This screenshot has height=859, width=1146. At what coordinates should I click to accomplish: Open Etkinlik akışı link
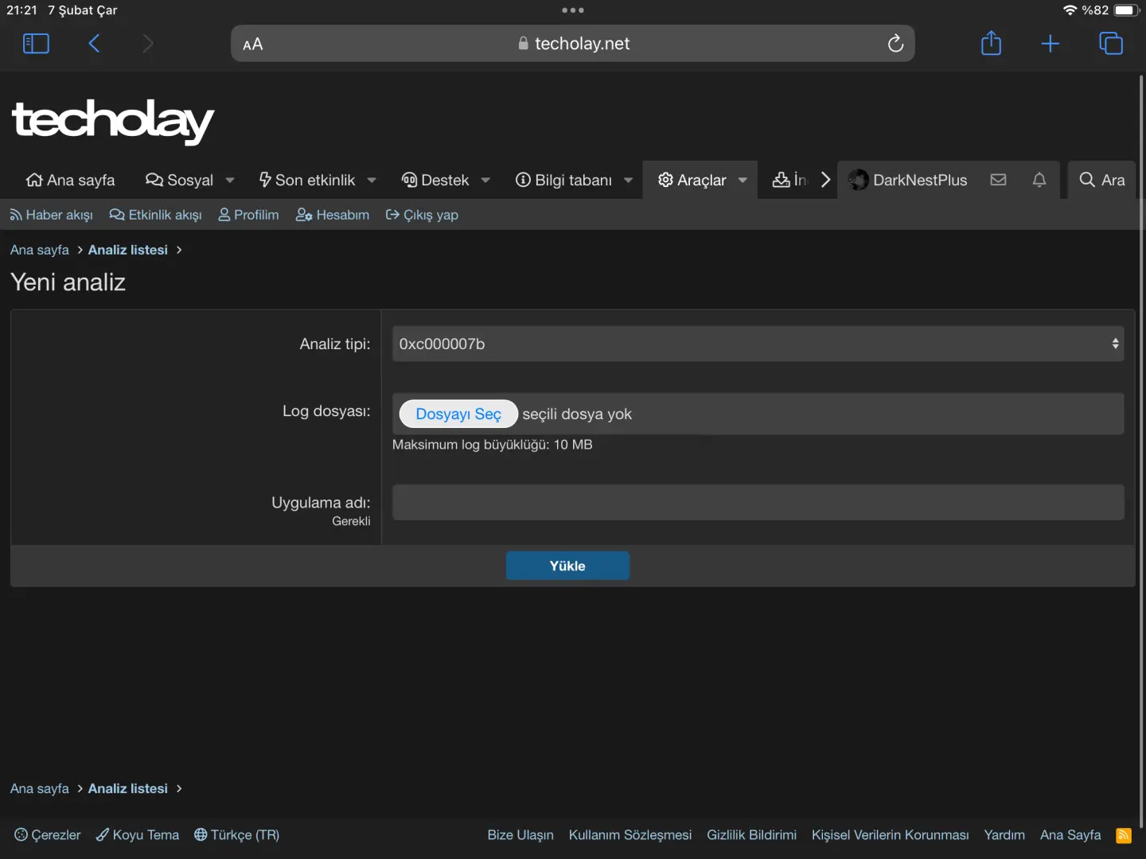(155, 215)
